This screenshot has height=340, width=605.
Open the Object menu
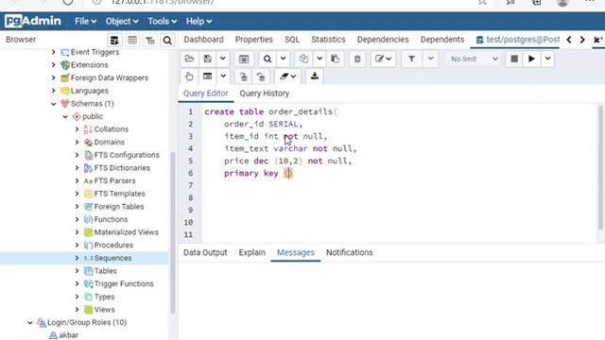tap(122, 21)
